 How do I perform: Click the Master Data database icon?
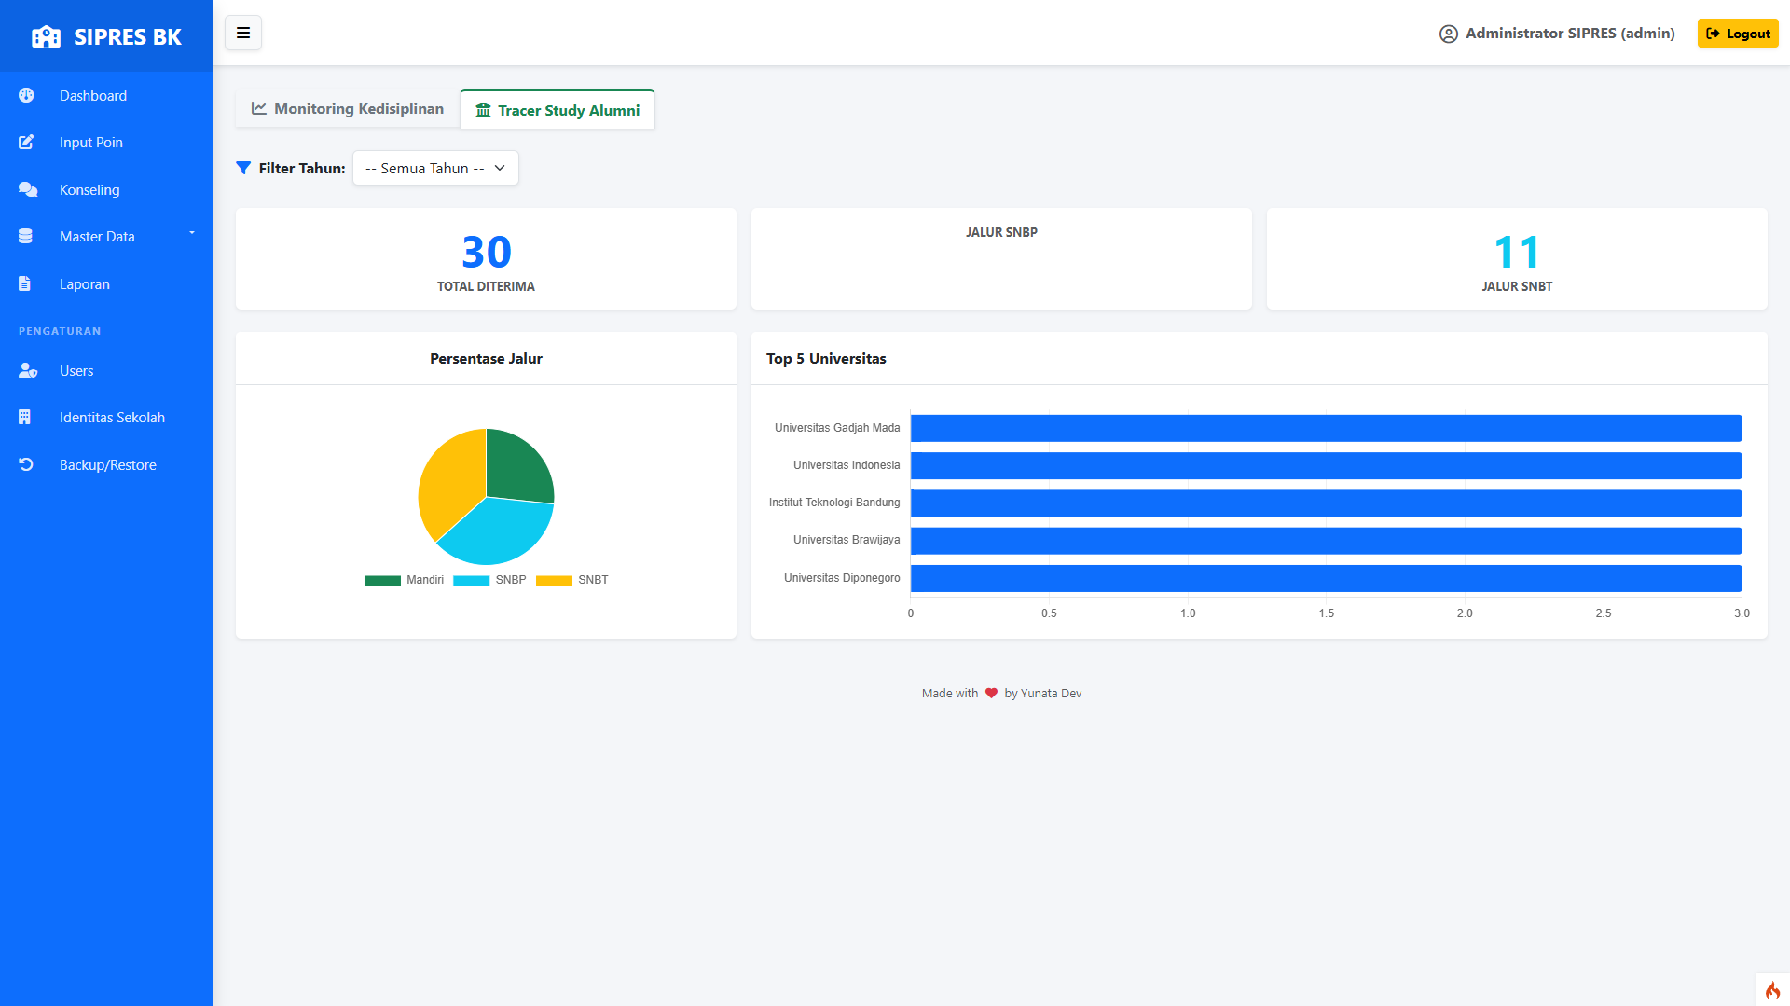pos(26,237)
